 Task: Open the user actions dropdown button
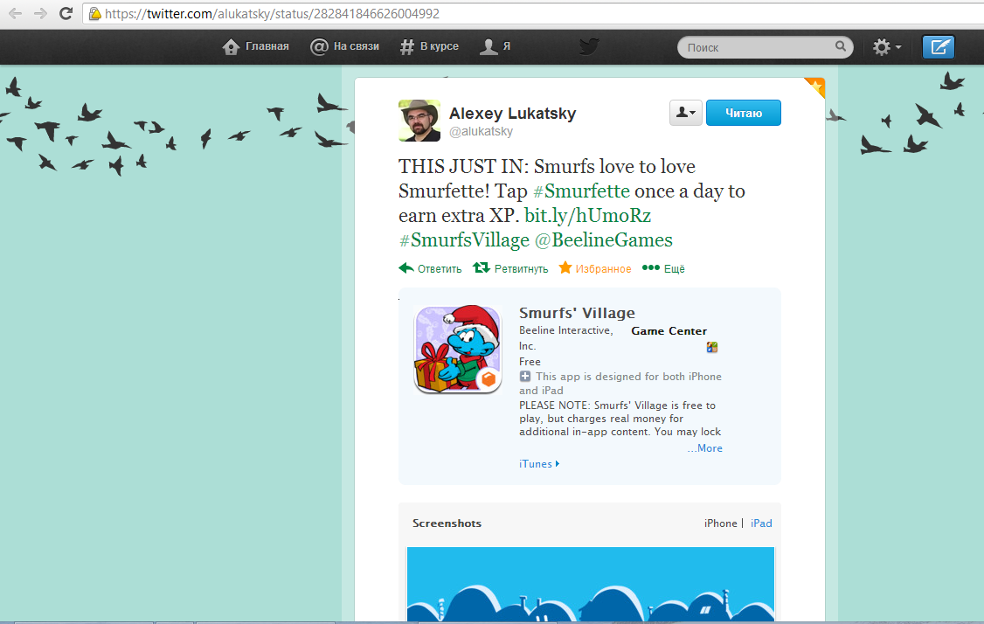click(x=685, y=113)
